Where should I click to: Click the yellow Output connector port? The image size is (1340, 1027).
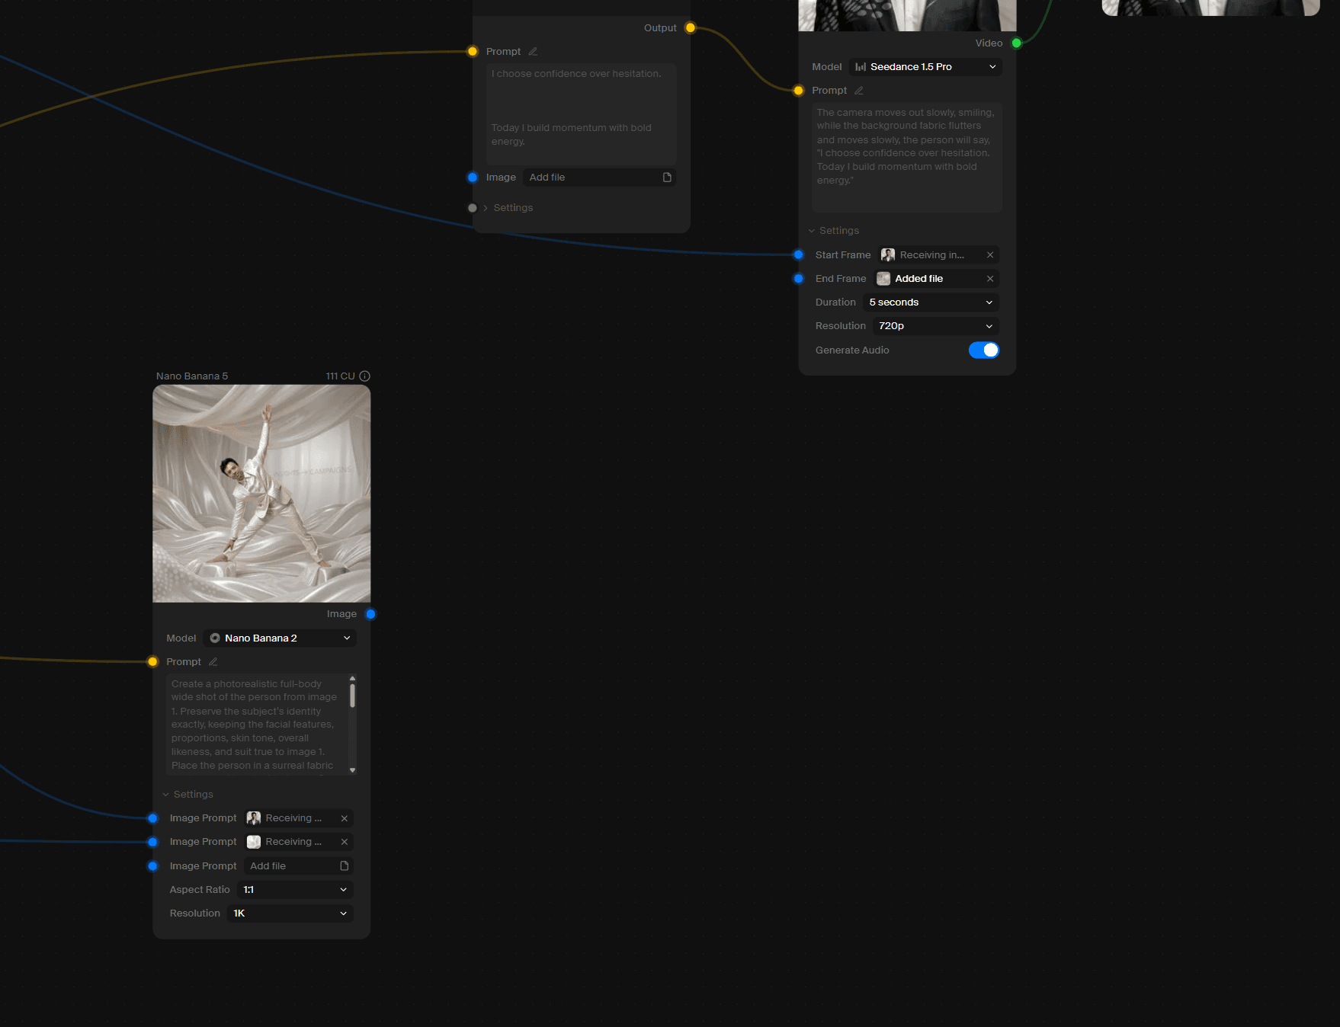(x=690, y=28)
